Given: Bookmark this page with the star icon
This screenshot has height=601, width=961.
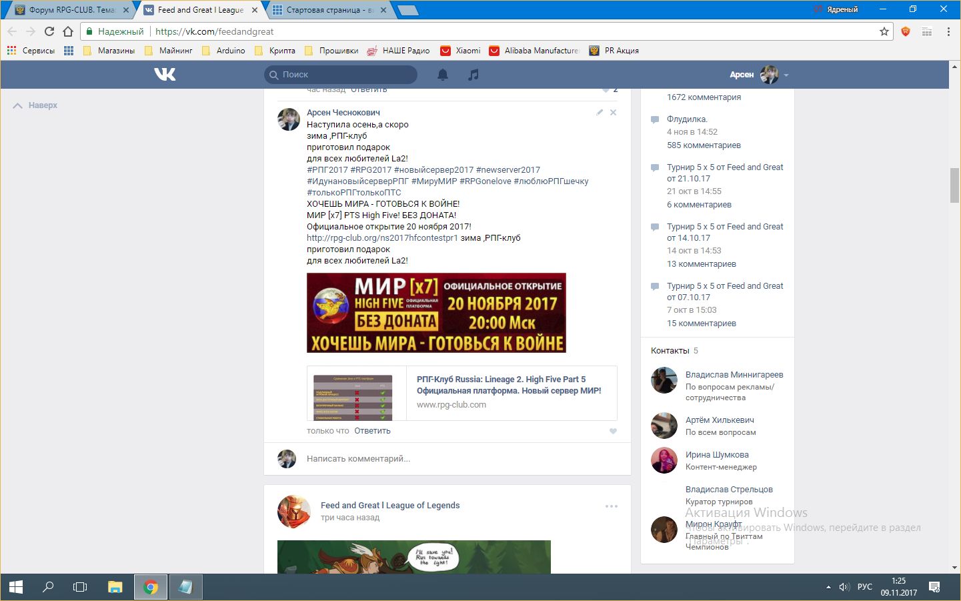Looking at the screenshot, I should click(x=884, y=31).
